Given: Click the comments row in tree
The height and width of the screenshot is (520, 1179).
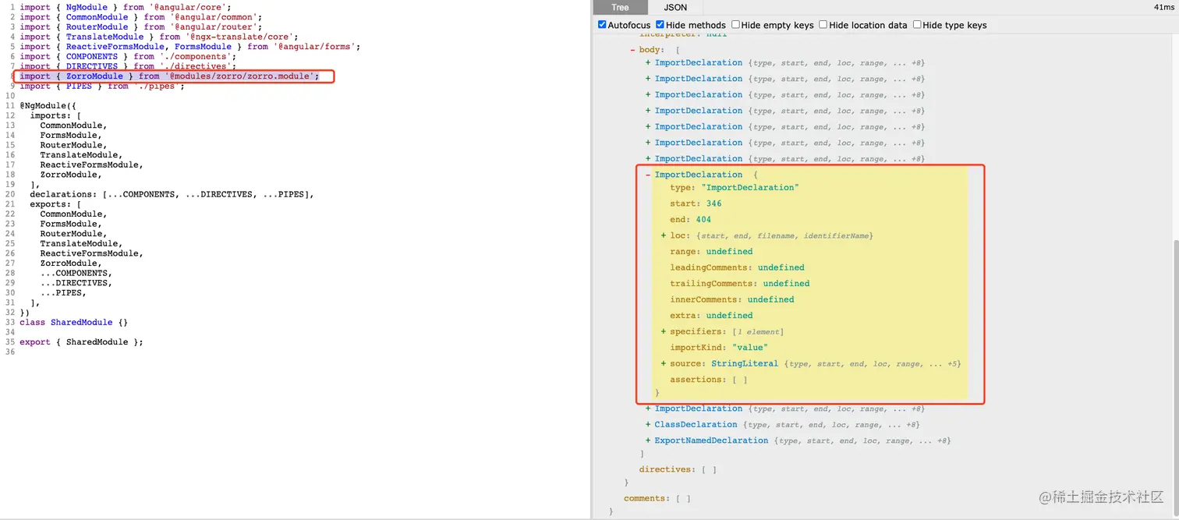Looking at the screenshot, I should coord(657,498).
